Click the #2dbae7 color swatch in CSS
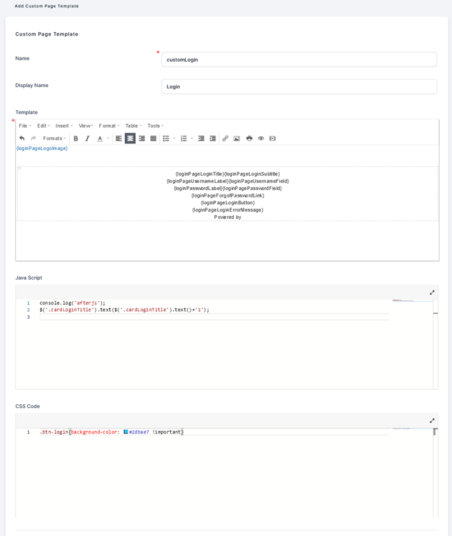The image size is (452, 536). click(126, 432)
